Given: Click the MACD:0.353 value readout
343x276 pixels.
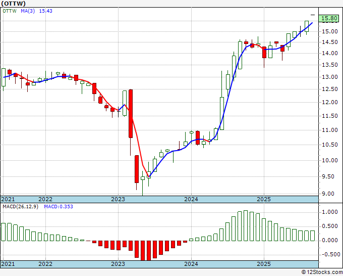Looking at the screenshot, I should (59, 207).
